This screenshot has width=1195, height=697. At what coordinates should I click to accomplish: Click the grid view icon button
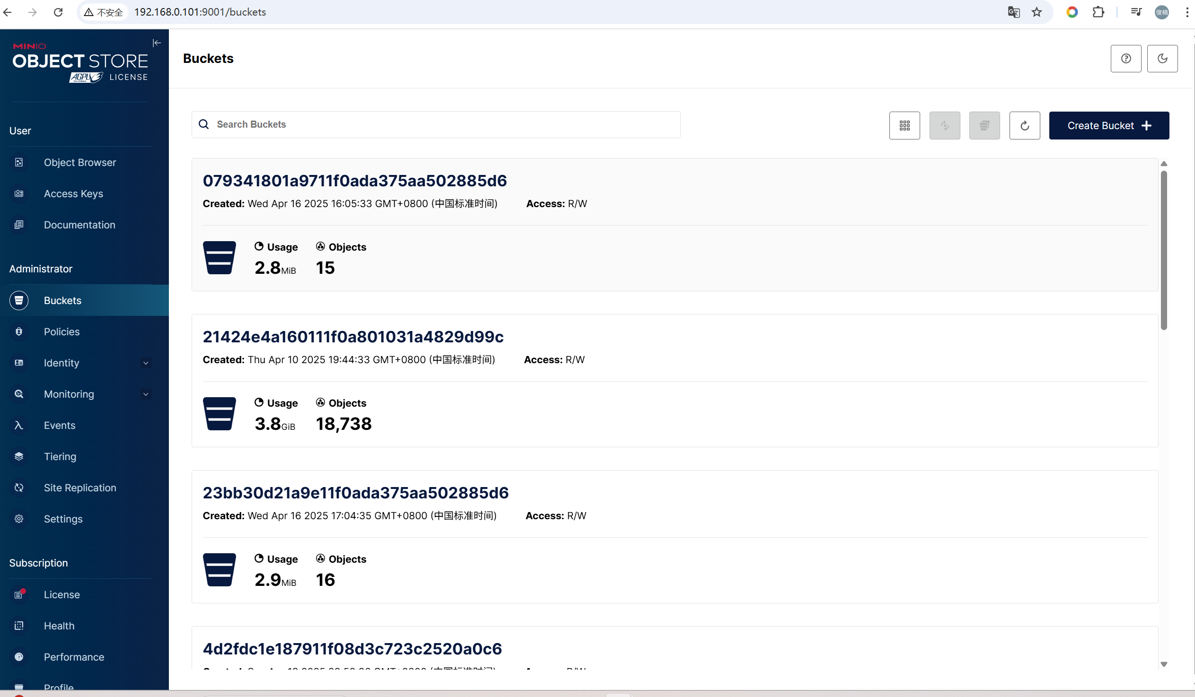pos(905,125)
